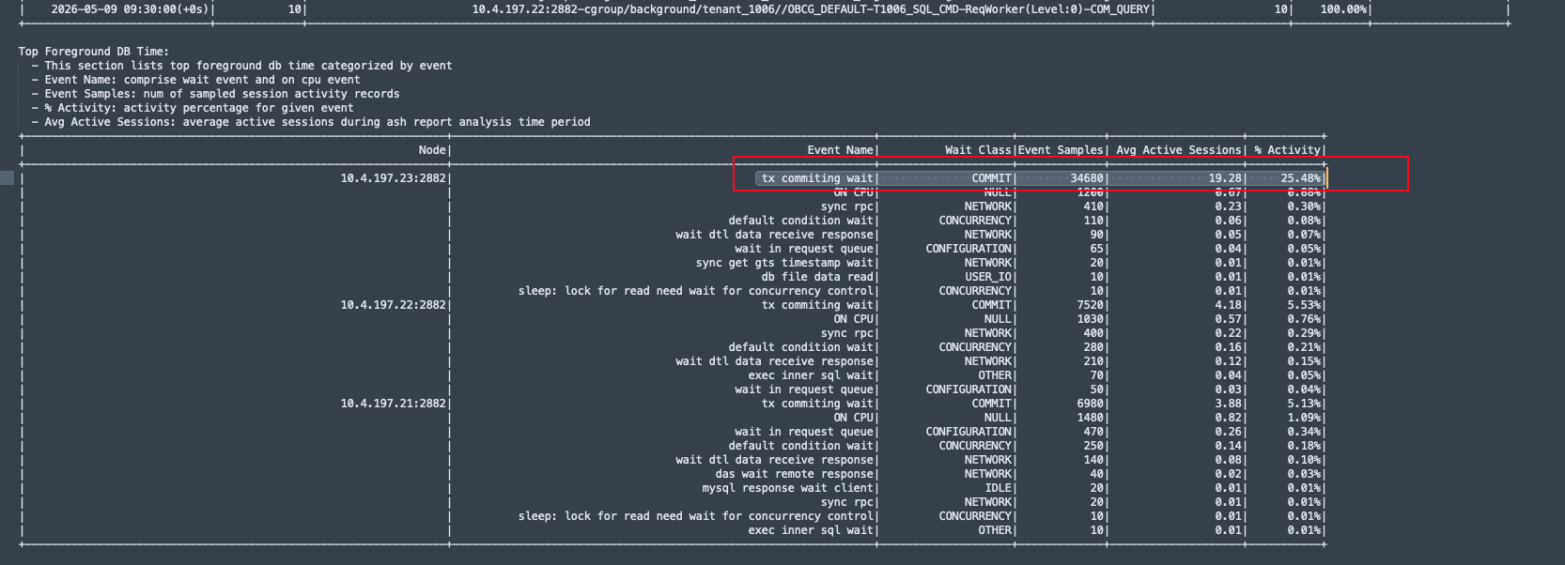The width and height of the screenshot is (1565, 565).
Task: Select the highlighted tx commiting wait cell
Action: point(817,178)
